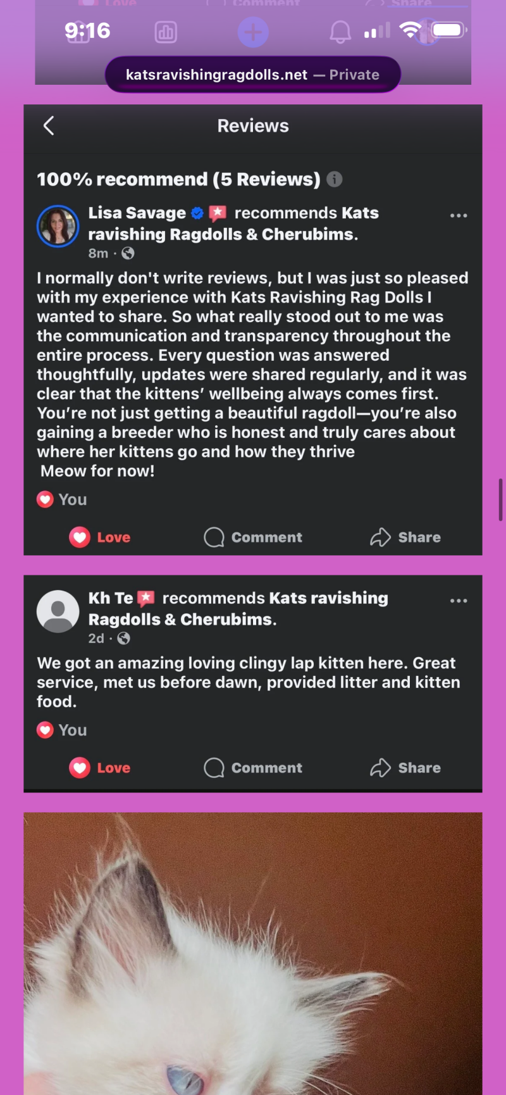Tap katsravishingragdolls.net address bar
Screen dimensions: 506x1095
click(x=253, y=75)
